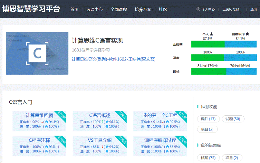Select 全部课程 in the top navigation

pos(119,9)
